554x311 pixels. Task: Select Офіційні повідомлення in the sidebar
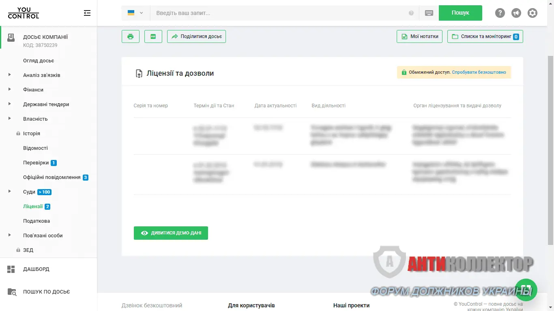click(x=52, y=177)
